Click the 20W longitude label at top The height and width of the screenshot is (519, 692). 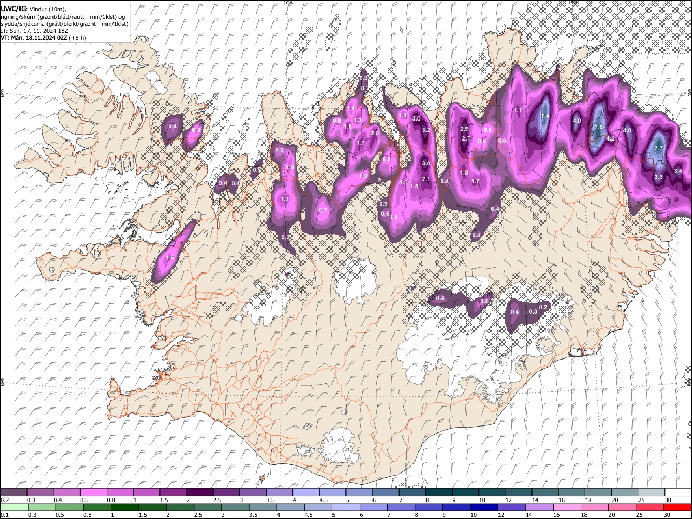pyautogui.click(x=288, y=3)
